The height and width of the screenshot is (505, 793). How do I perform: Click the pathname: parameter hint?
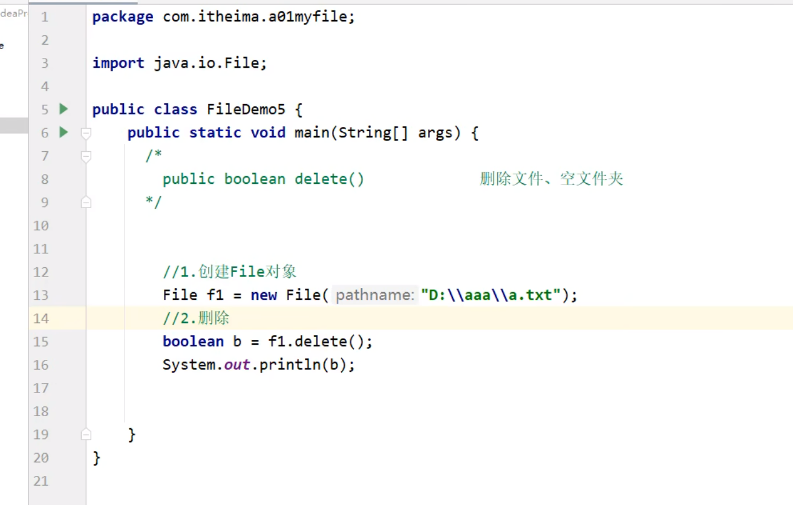pyautogui.click(x=375, y=295)
